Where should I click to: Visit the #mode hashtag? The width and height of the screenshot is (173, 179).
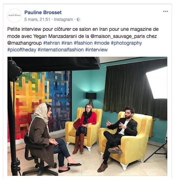pyautogui.click(x=102, y=43)
